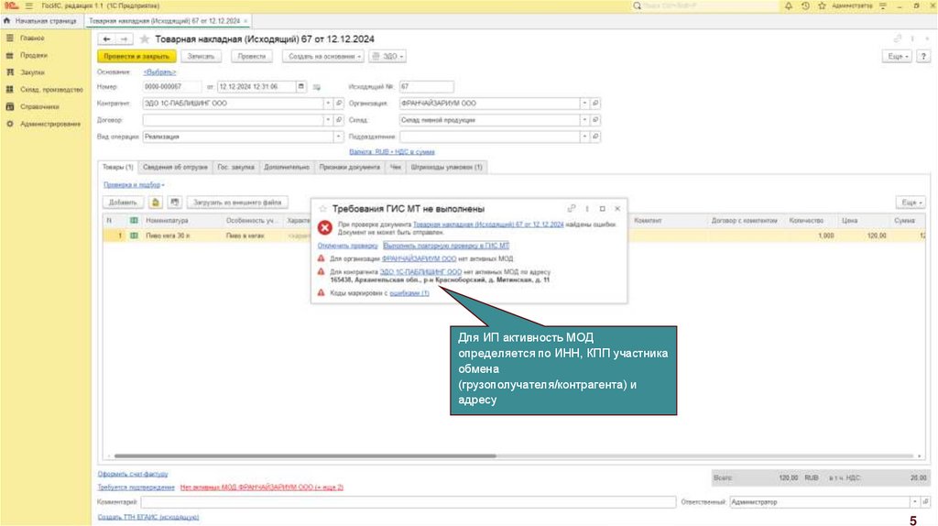The height and width of the screenshot is (526, 938).
Task: Open Коды маркировки с ошибками (1) link
Action: coord(409,293)
